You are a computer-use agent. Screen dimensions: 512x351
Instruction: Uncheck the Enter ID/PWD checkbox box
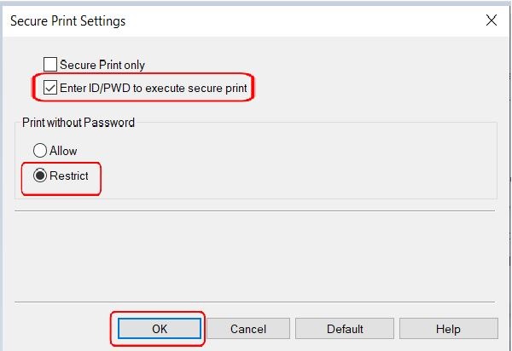(49, 86)
